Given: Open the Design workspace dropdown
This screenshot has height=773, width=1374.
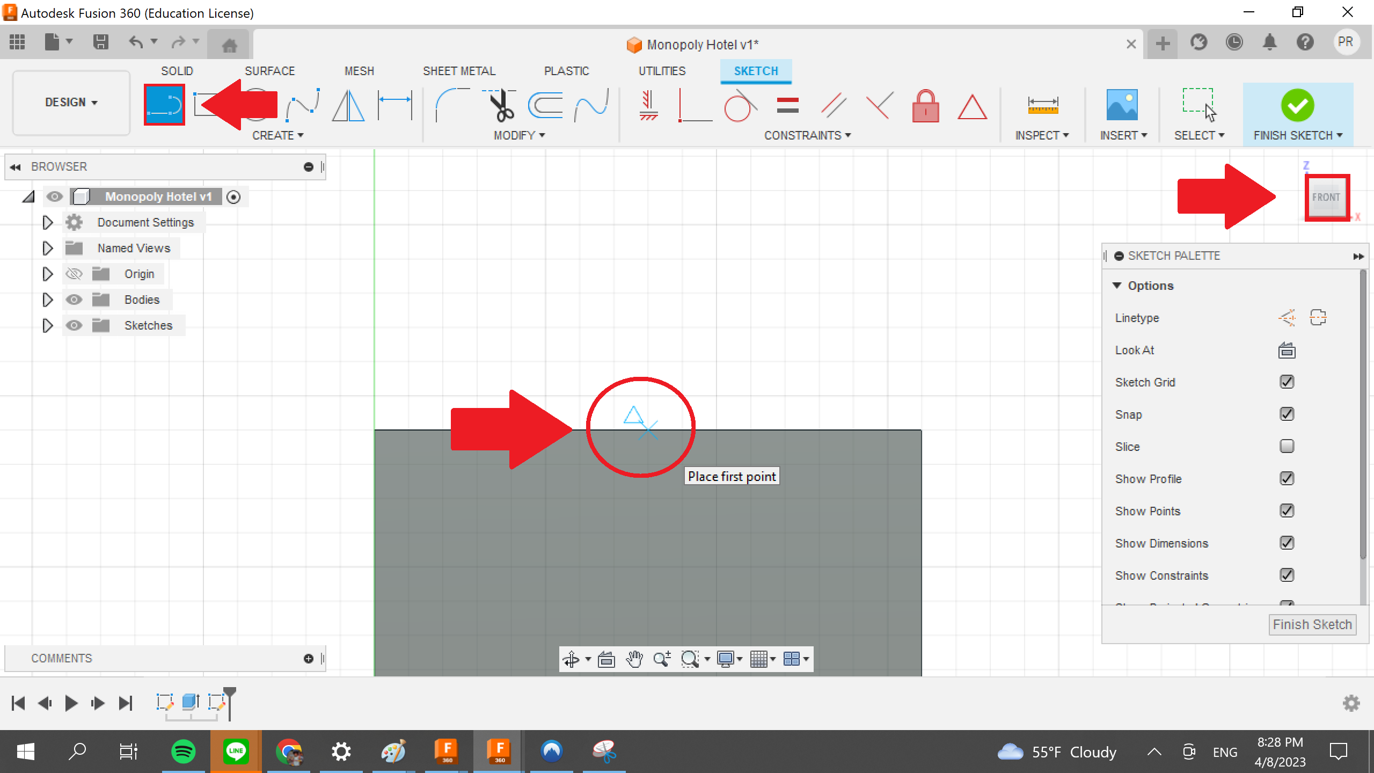Looking at the screenshot, I should coord(71,102).
